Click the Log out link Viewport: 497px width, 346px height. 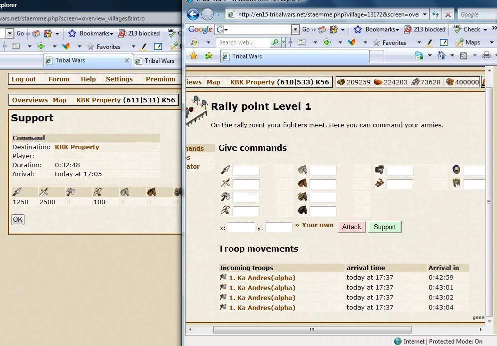(x=24, y=79)
